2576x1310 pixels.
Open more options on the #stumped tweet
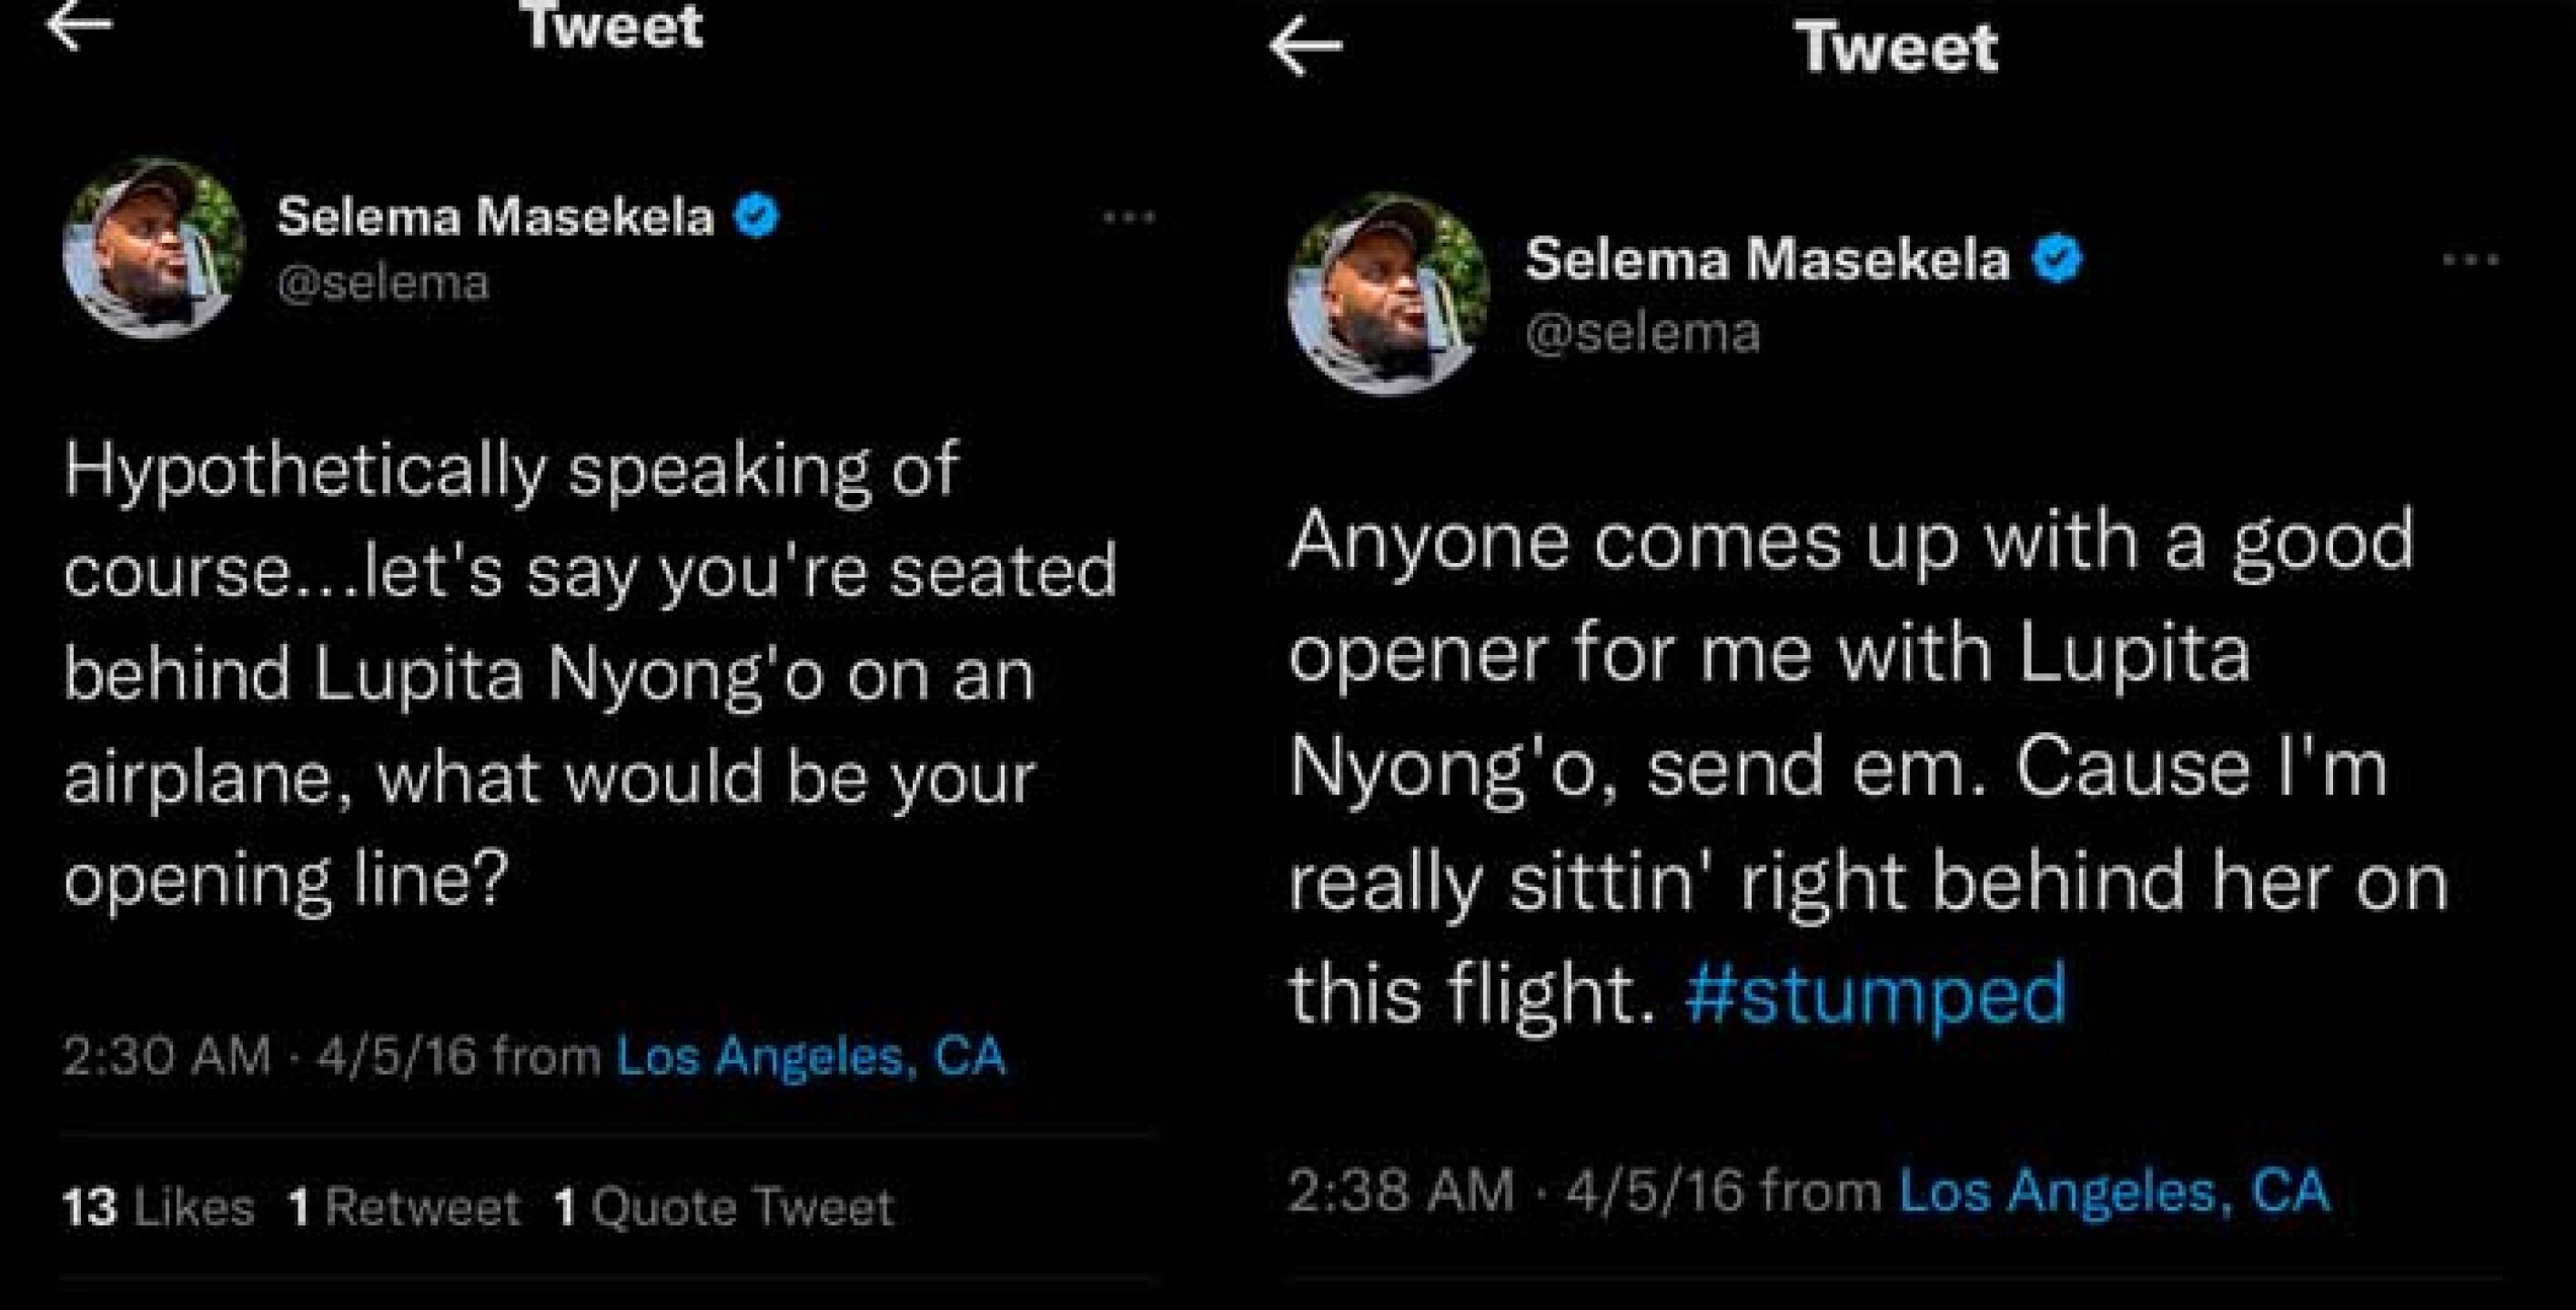point(2470,260)
